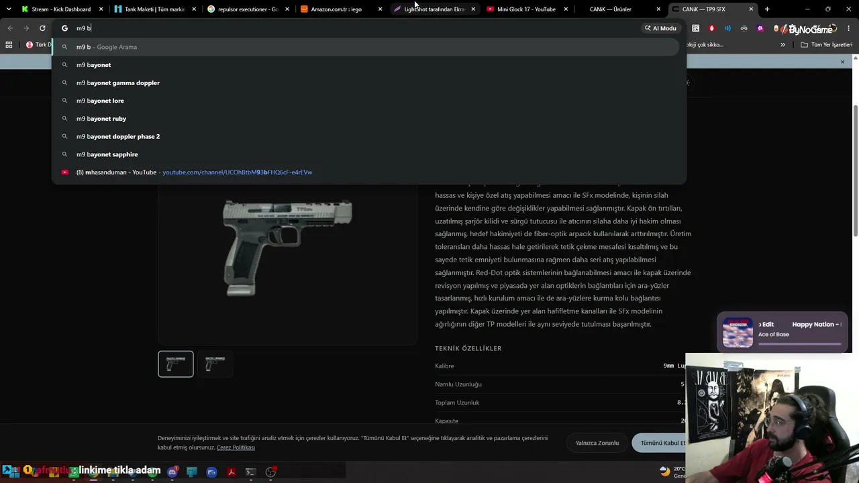Click the 'TEKNİK ÖZELLİKLER' heading
859x483 pixels.
click(468, 348)
